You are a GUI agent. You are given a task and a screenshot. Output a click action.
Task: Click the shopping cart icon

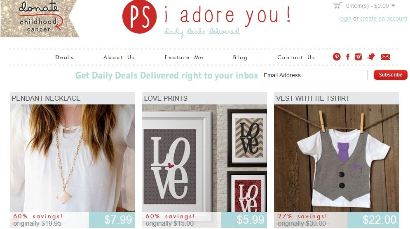click(x=337, y=5)
